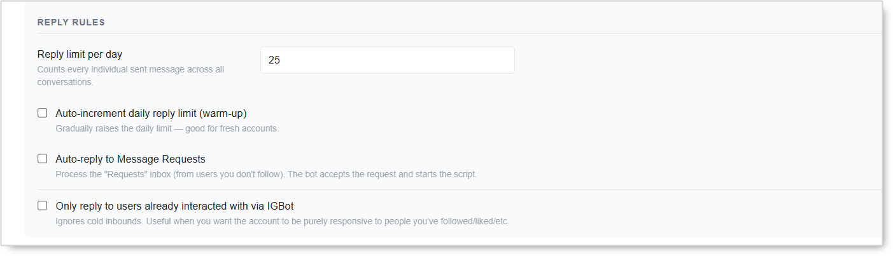Click the REPLY RULES section heading
The width and height of the screenshot is (893, 256).
point(71,22)
